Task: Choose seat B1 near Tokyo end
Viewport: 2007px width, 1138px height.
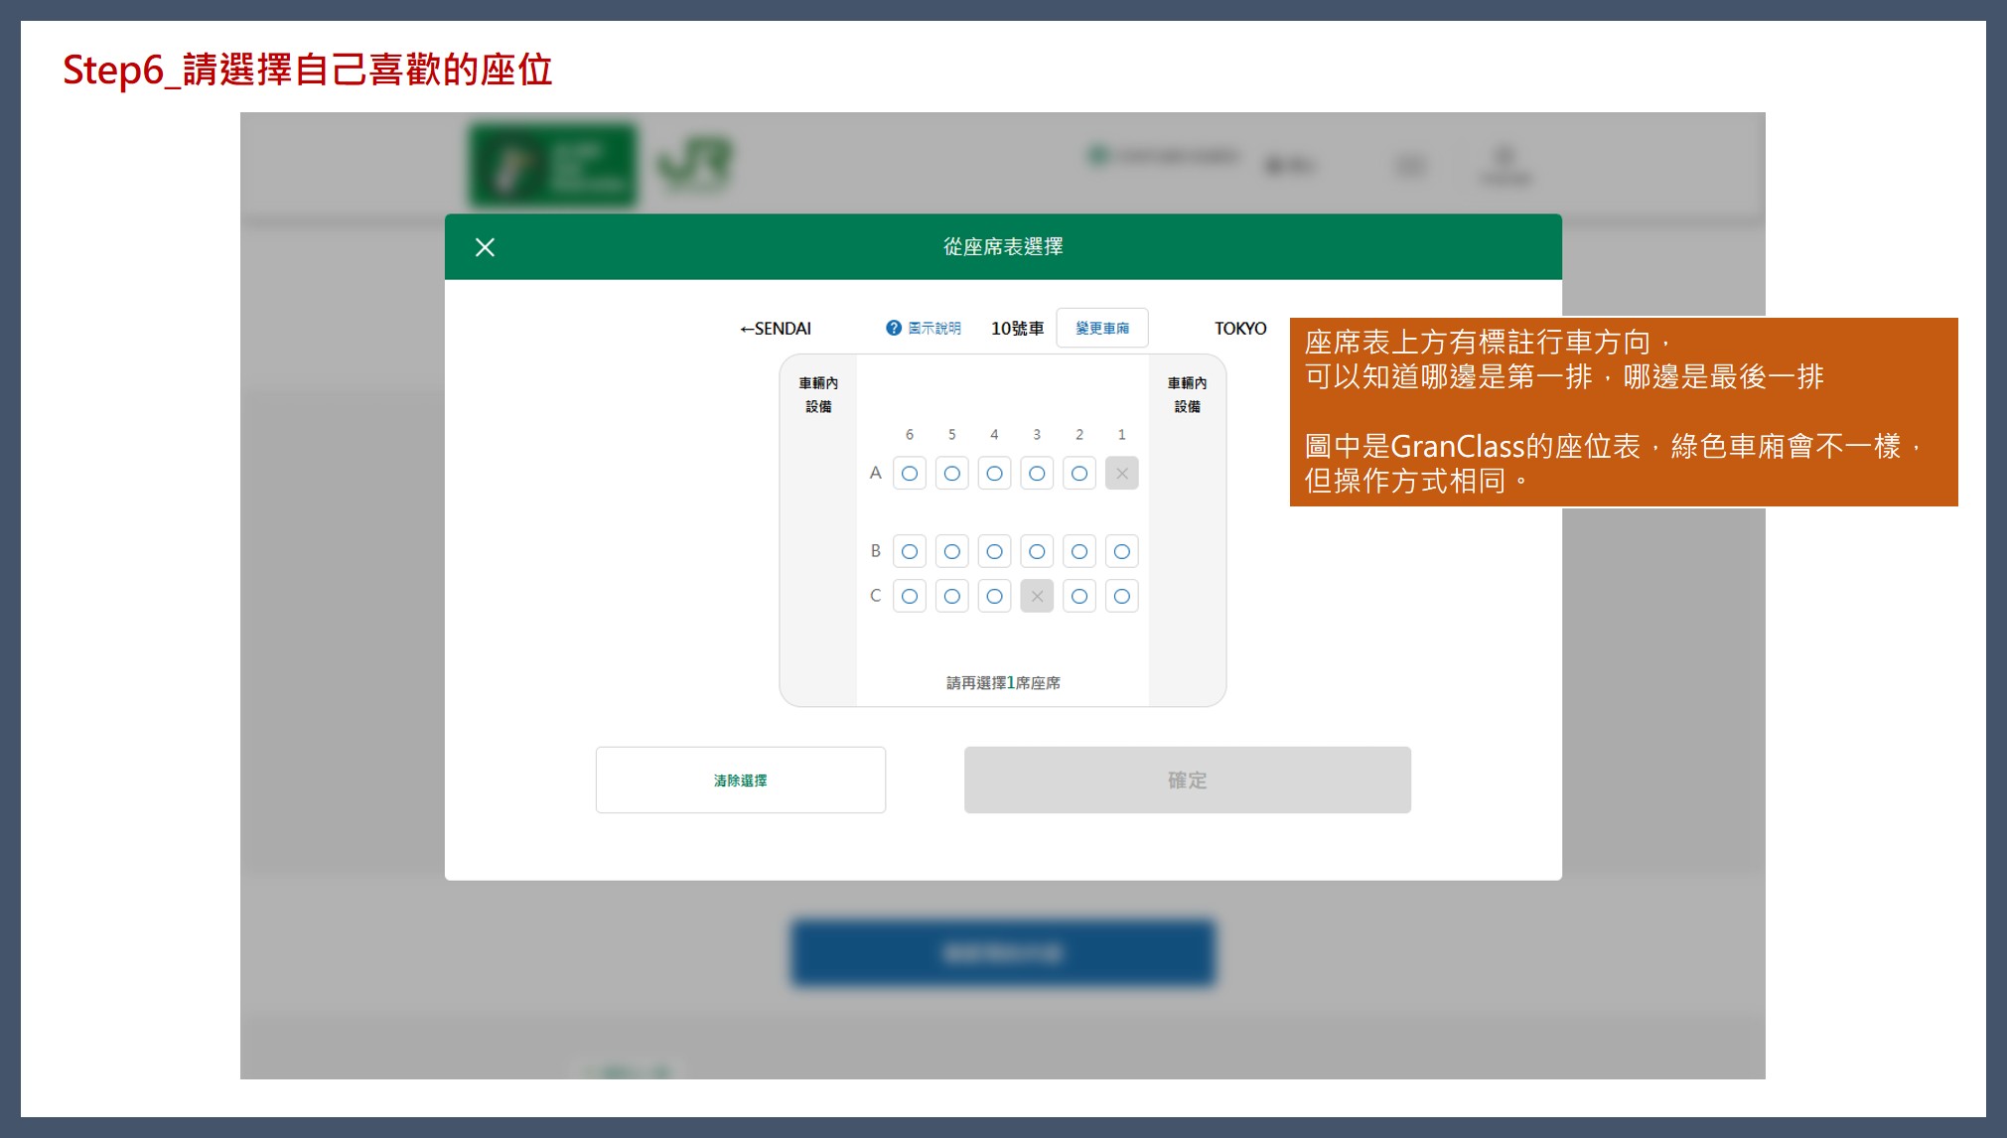Action: [x=1121, y=551]
